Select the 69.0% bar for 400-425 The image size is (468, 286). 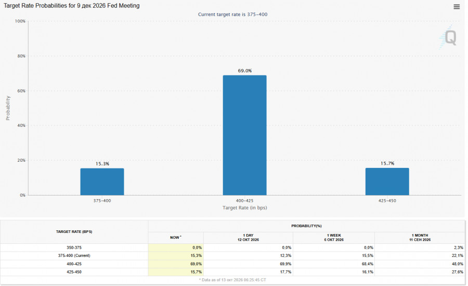tap(244, 135)
